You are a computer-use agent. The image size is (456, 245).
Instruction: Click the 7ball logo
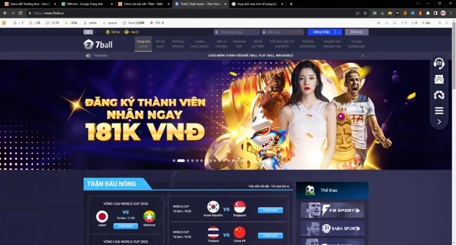[x=98, y=44]
